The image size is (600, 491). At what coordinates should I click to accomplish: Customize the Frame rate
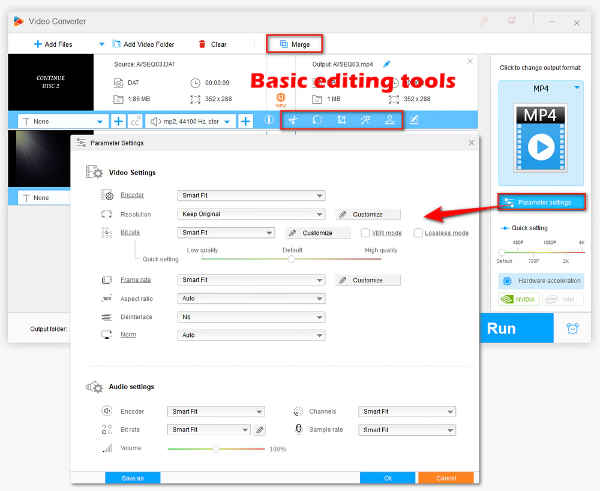(368, 281)
